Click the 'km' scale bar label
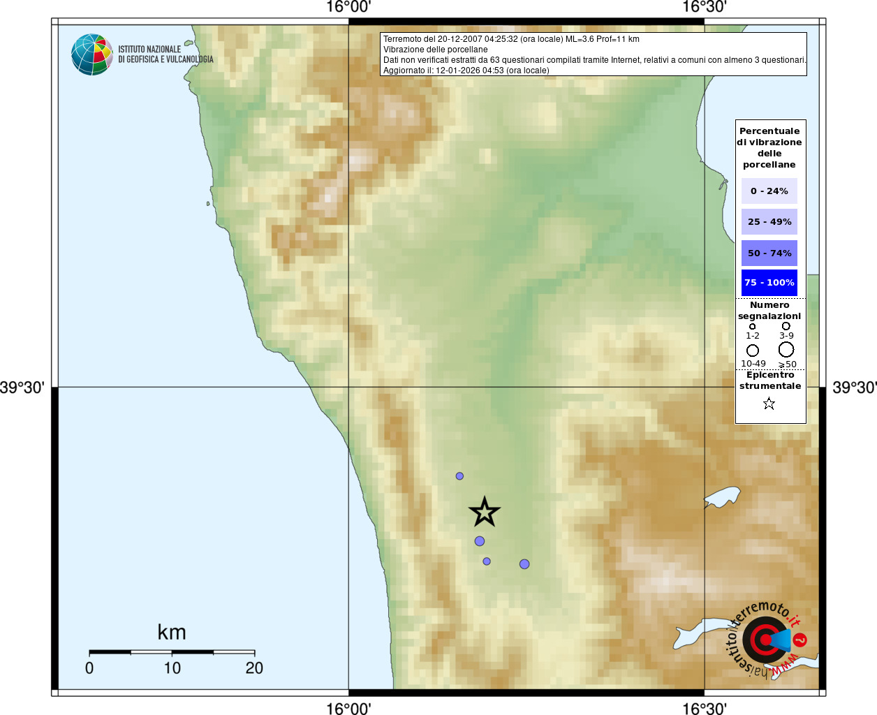Screen dimensions: 877x715 tap(172, 632)
